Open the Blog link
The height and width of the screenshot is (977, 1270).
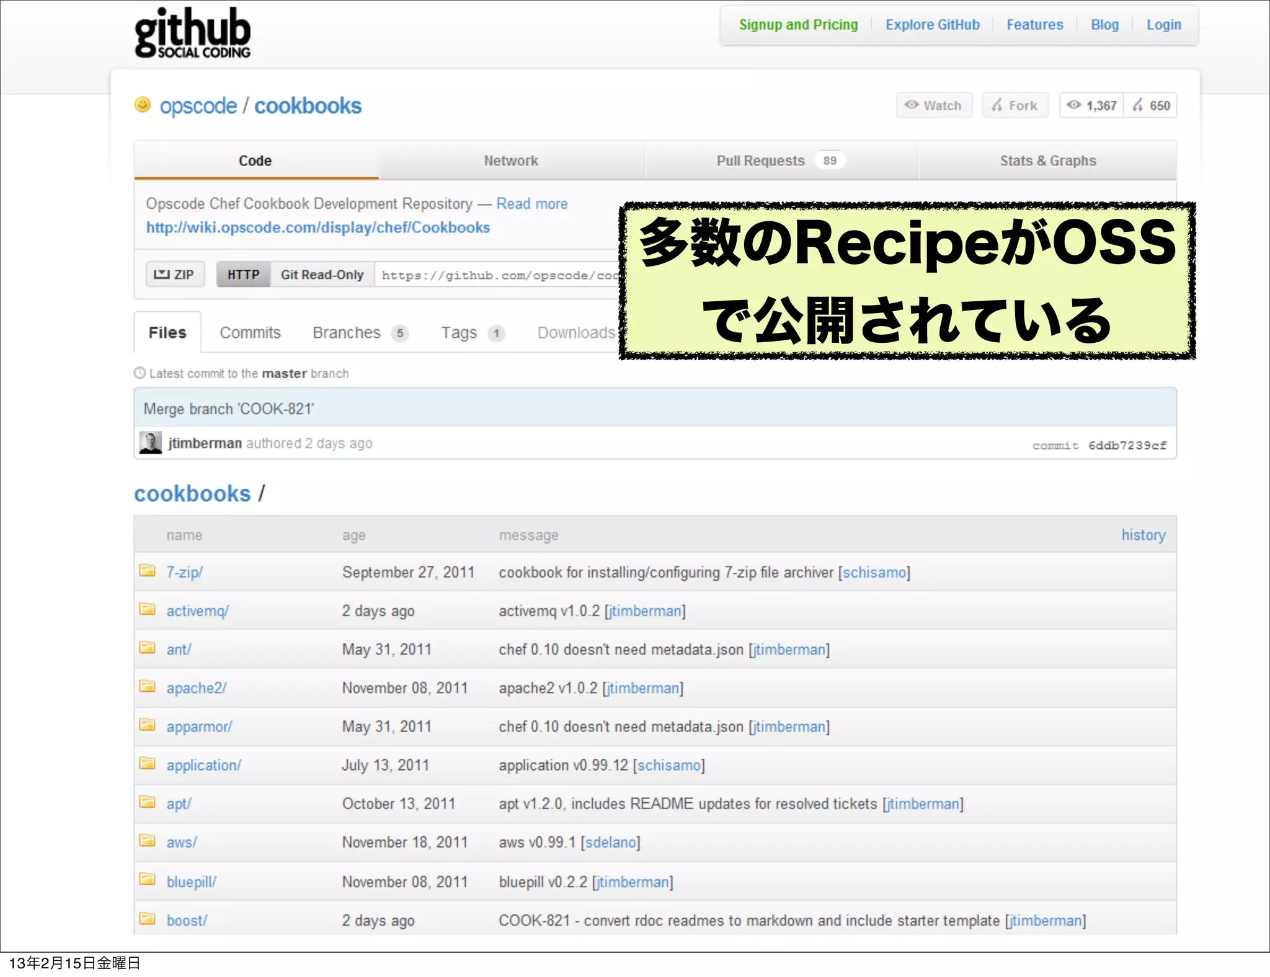click(1104, 25)
